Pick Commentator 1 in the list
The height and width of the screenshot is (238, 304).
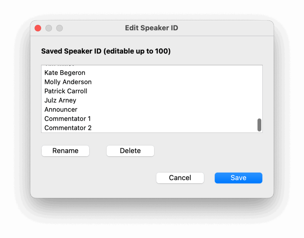68,119
